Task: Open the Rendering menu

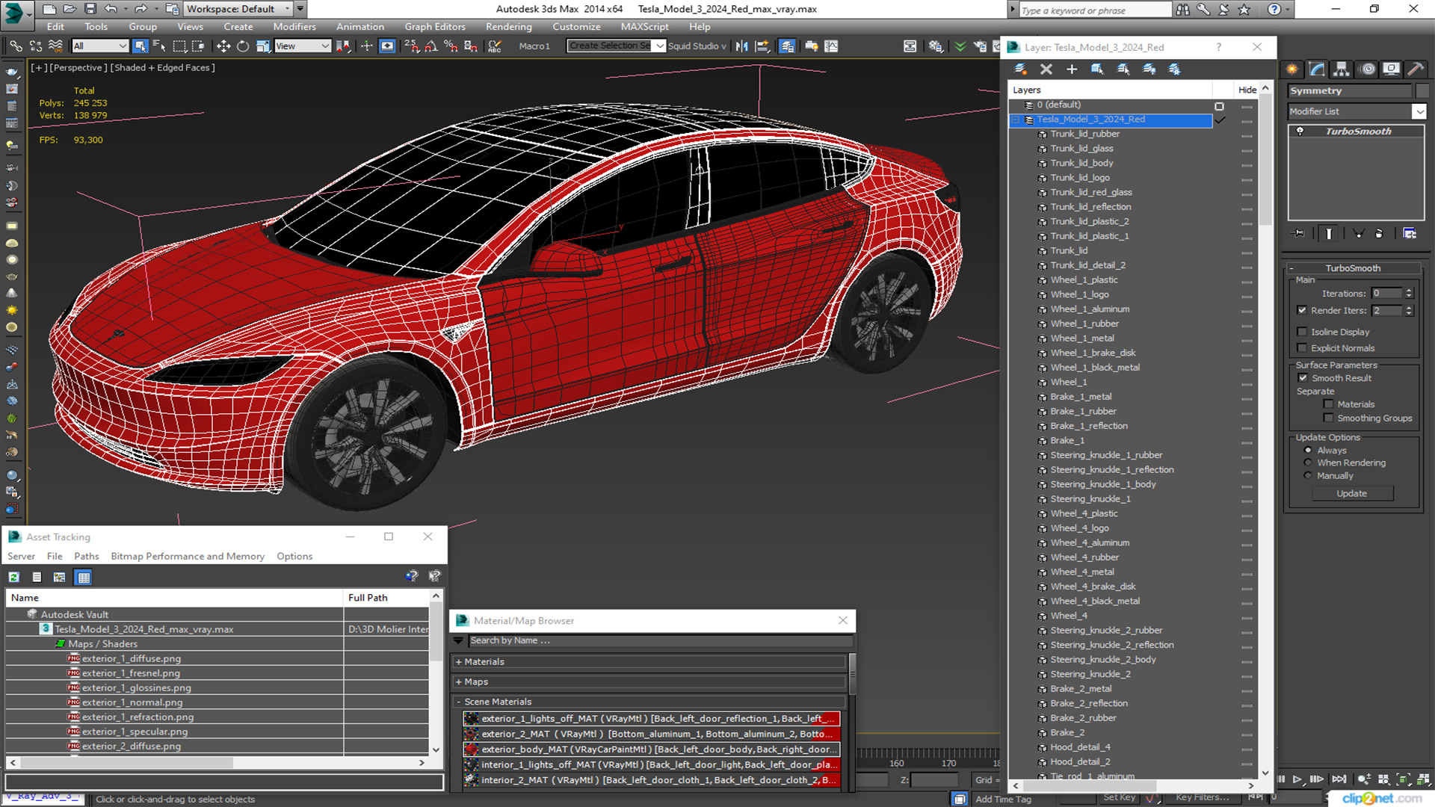Action: click(x=508, y=27)
